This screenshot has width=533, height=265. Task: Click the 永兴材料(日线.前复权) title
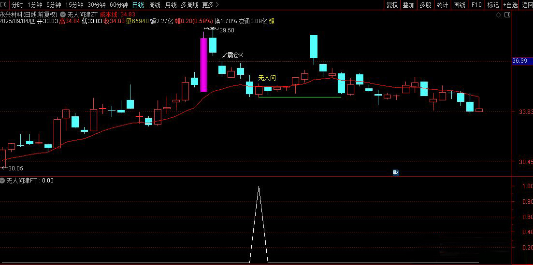(29, 14)
